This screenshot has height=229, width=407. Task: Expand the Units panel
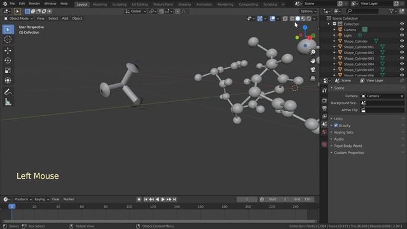pyautogui.click(x=338, y=119)
